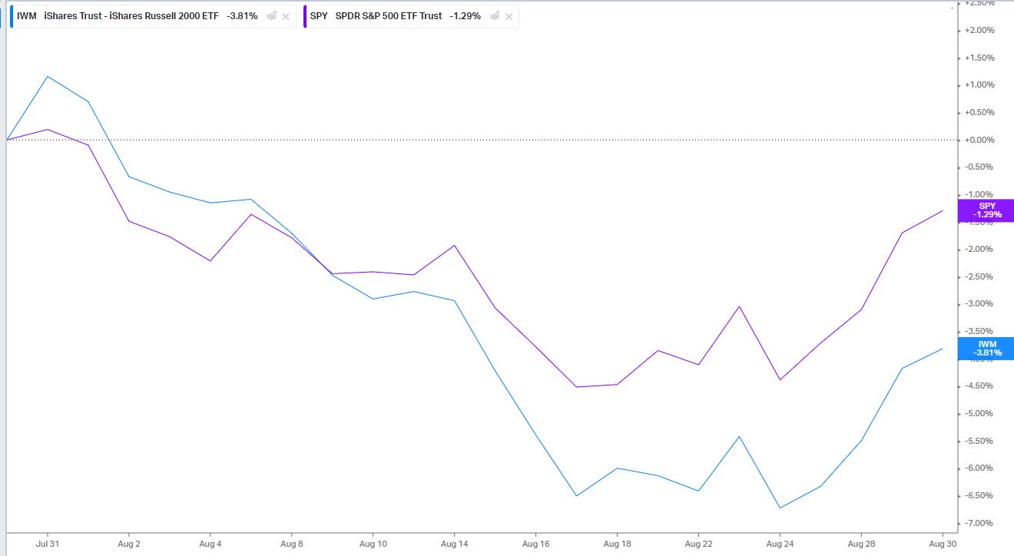1014x556 pixels.
Task: Click the 0.00% axis label
Action: (981, 140)
